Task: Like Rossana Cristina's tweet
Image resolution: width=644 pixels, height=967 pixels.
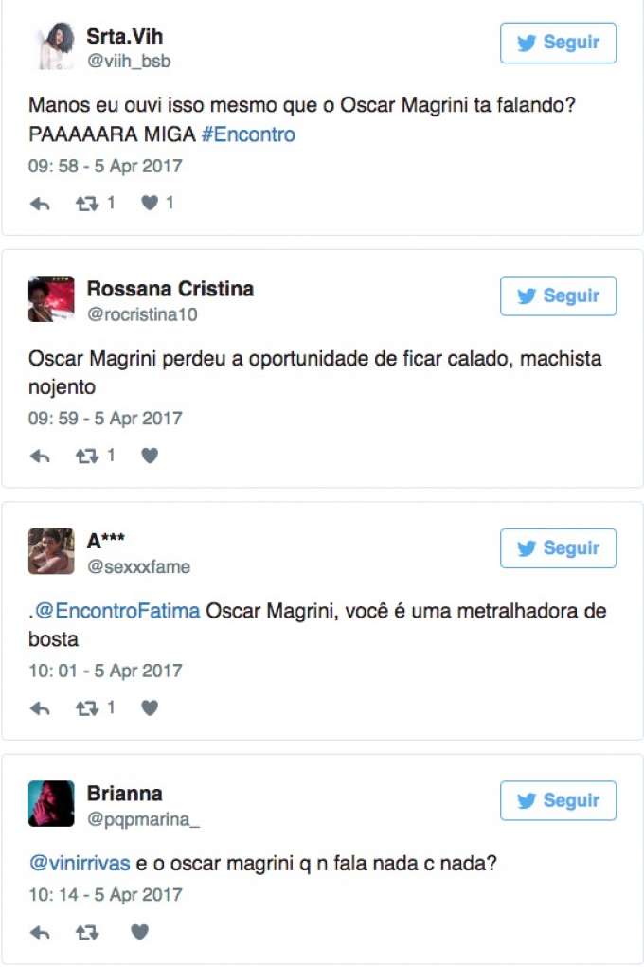Action: pos(150,456)
